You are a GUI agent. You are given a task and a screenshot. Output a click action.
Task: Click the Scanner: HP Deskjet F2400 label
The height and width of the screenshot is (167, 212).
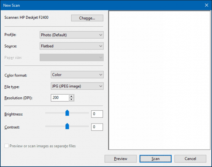[x=26, y=17]
